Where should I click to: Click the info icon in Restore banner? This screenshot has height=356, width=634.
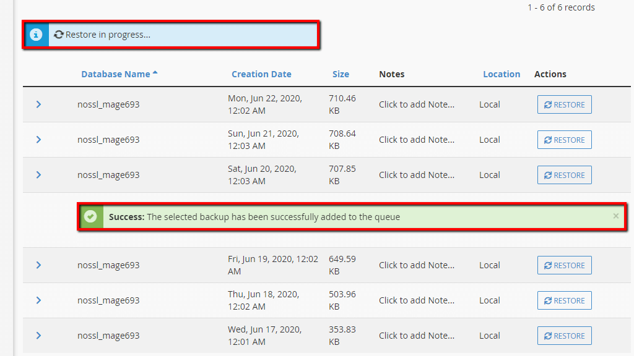36,35
